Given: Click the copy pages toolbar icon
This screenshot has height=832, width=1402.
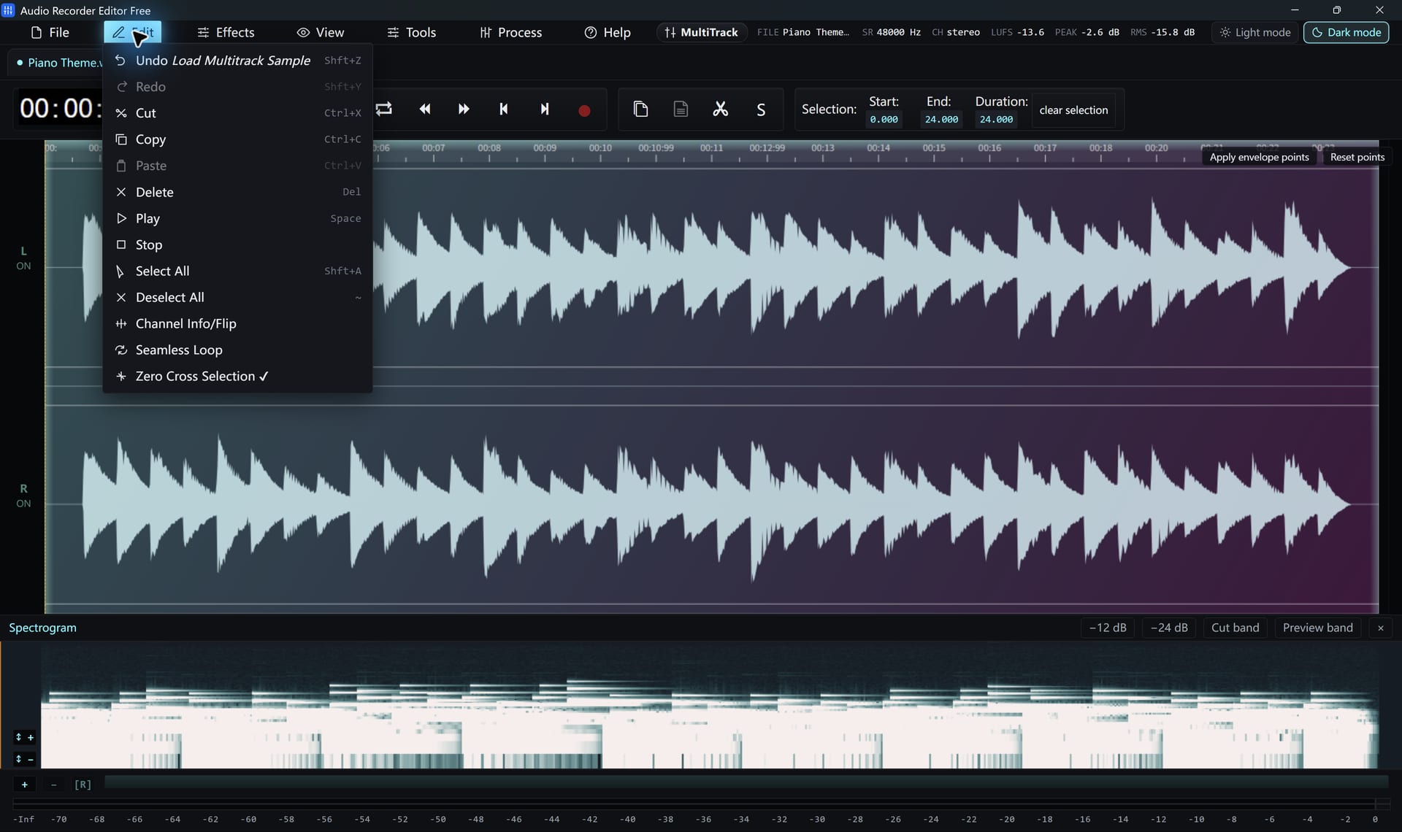Looking at the screenshot, I should (x=640, y=109).
